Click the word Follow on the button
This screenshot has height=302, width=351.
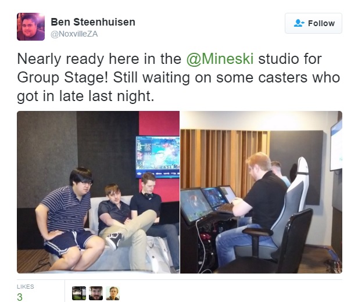click(321, 23)
